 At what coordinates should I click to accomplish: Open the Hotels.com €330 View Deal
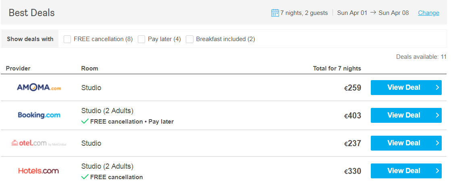(x=406, y=171)
